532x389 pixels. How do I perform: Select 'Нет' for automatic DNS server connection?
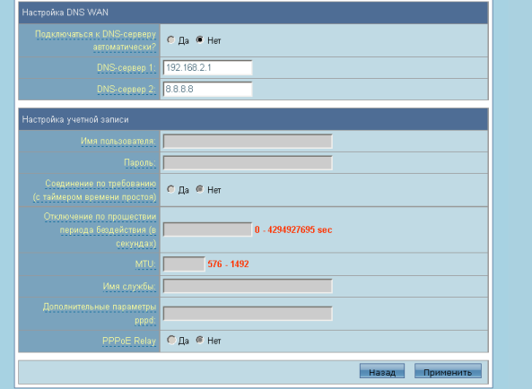point(200,40)
